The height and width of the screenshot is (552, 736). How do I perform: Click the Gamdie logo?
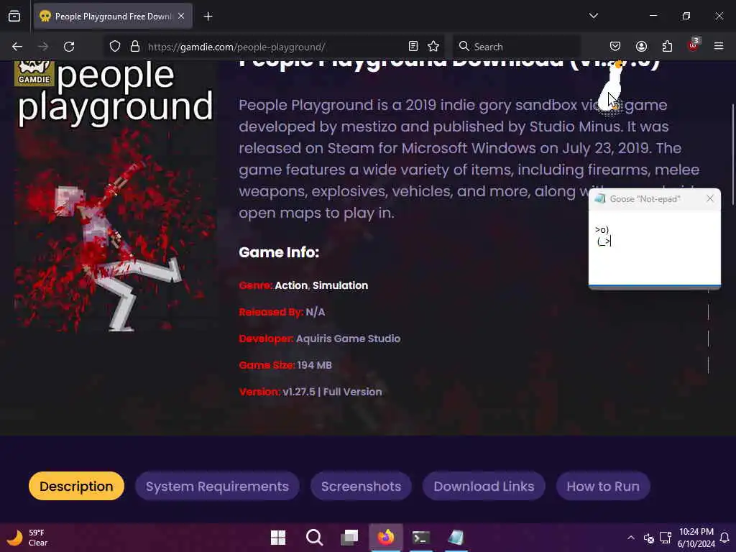[x=34, y=74]
